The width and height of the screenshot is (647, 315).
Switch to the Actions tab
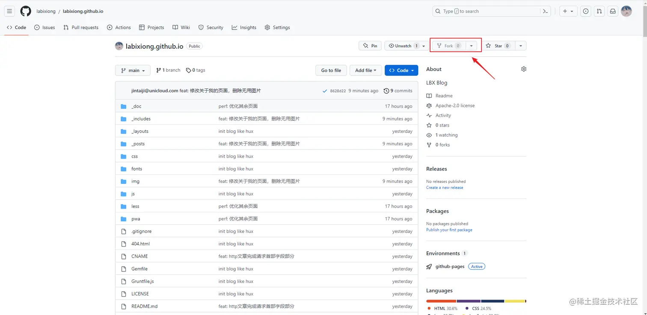pos(119,27)
